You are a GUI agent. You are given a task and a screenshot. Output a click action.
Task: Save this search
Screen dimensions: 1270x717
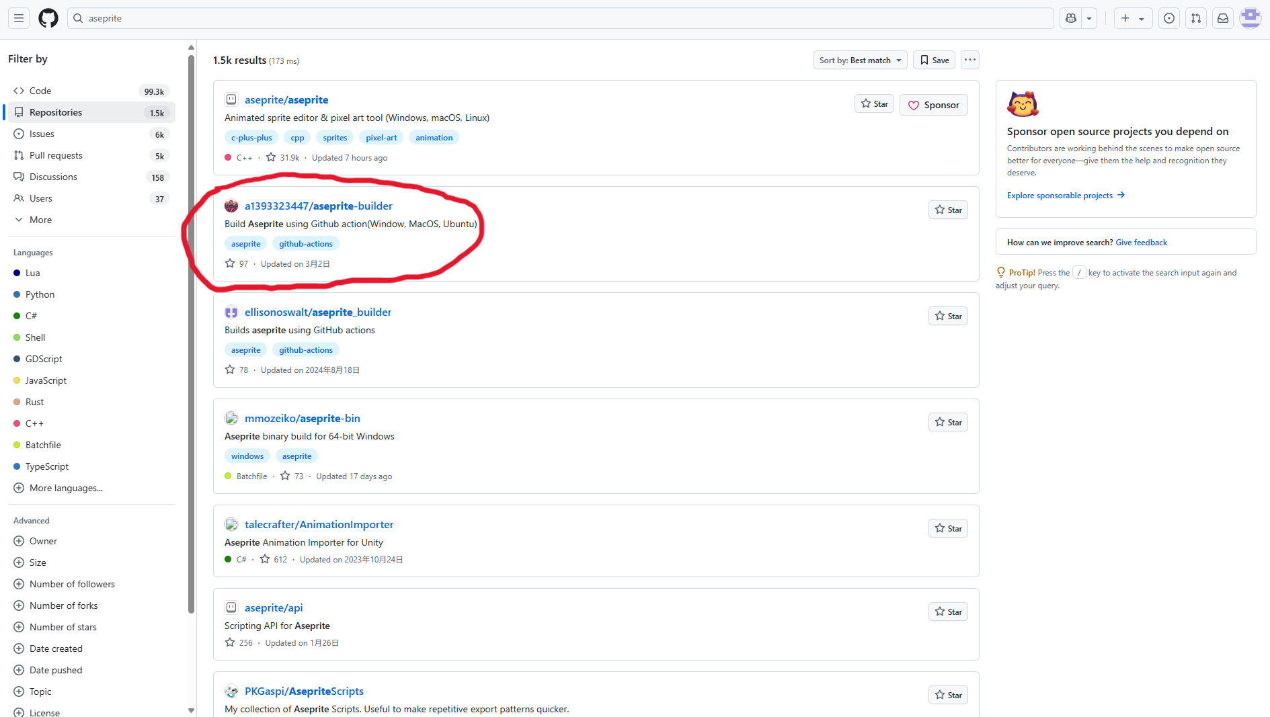click(x=935, y=60)
